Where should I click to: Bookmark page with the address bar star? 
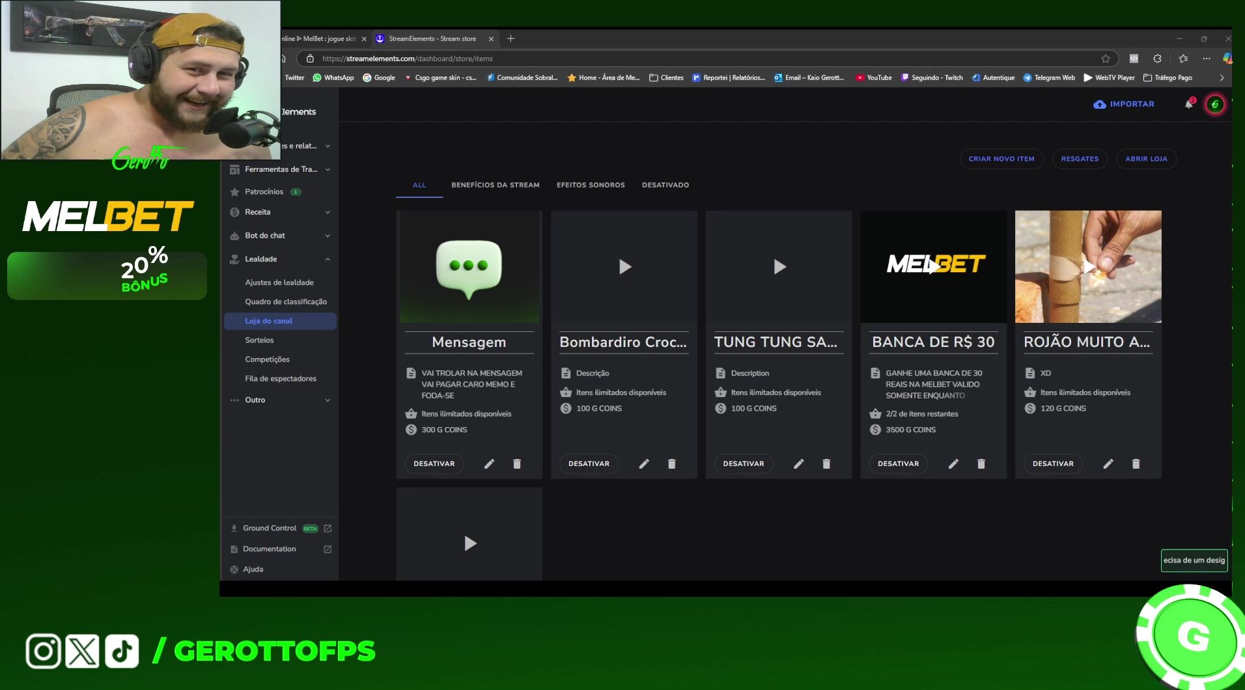click(1106, 59)
